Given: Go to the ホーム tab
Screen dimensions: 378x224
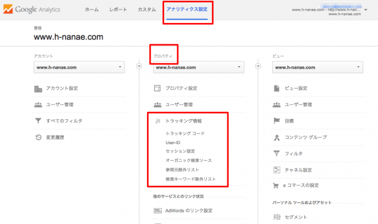Looking at the screenshot, I should click(x=92, y=9).
